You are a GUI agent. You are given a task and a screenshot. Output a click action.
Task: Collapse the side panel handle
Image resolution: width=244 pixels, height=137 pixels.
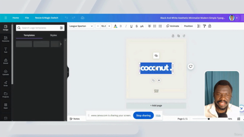pyautogui.click(x=68, y=72)
